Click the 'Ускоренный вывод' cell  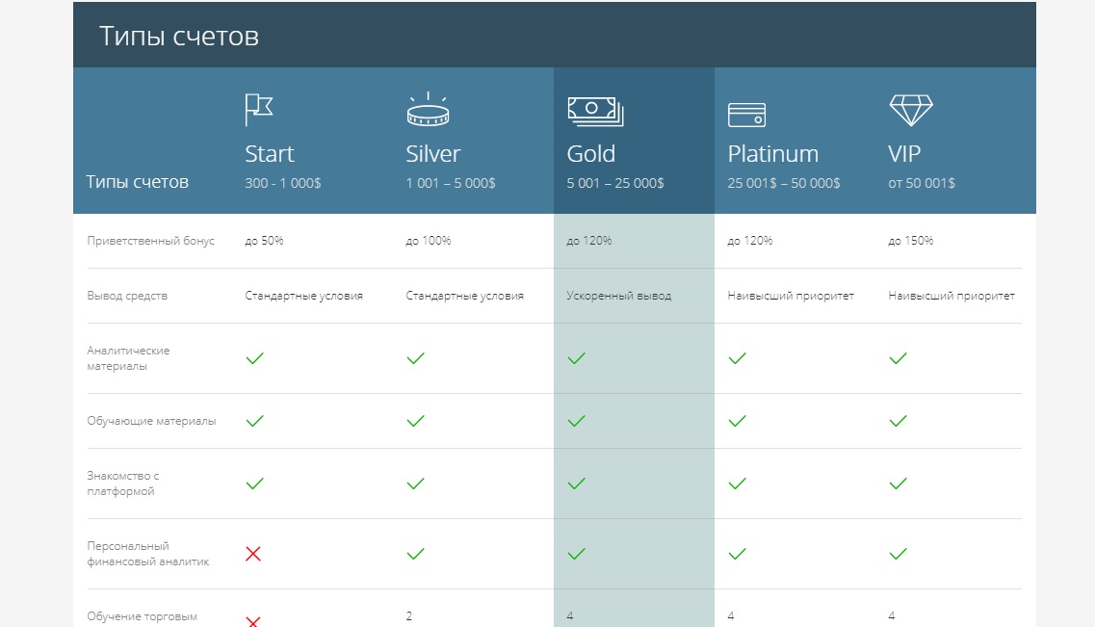pyautogui.click(x=618, y=296)
